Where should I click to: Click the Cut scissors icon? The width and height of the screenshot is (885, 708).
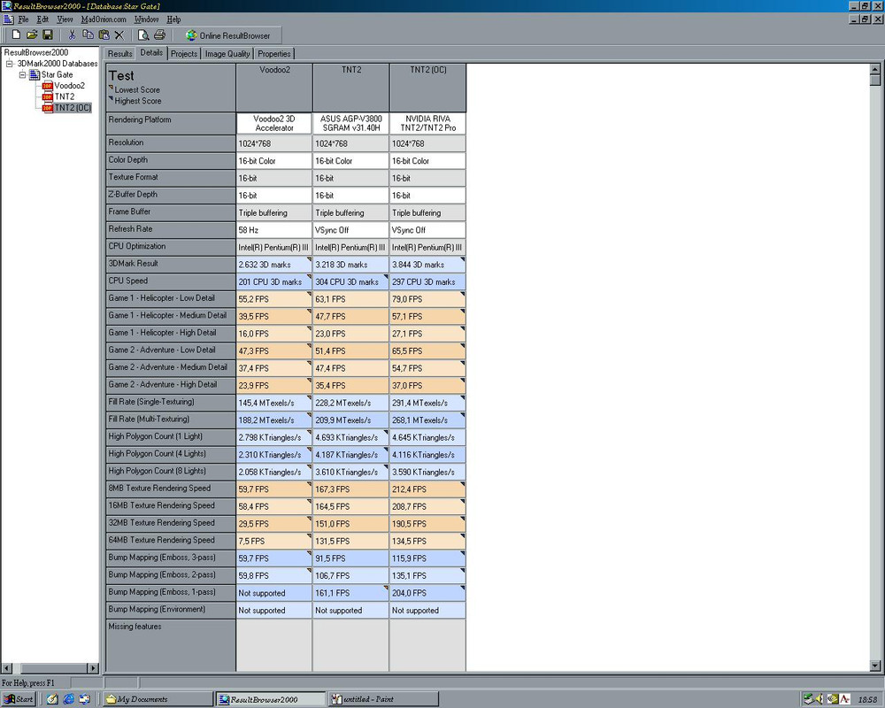[72, 35]
